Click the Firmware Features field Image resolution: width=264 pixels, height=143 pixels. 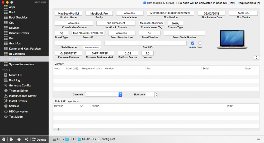(68, 53)
